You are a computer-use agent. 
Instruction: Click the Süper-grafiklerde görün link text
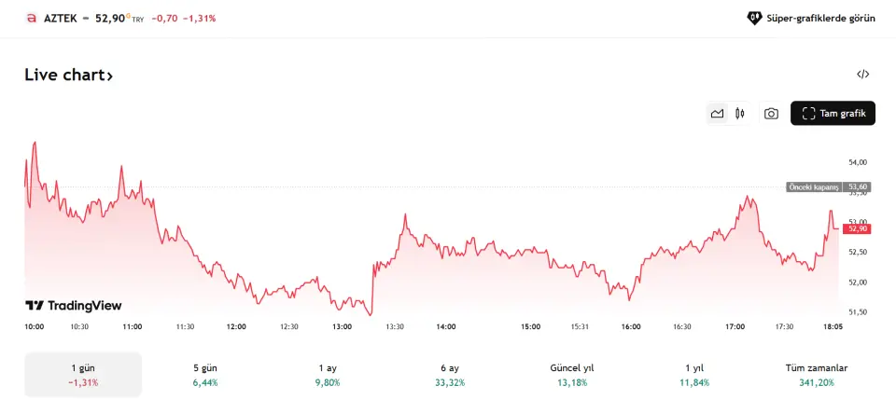pos(820,18)
